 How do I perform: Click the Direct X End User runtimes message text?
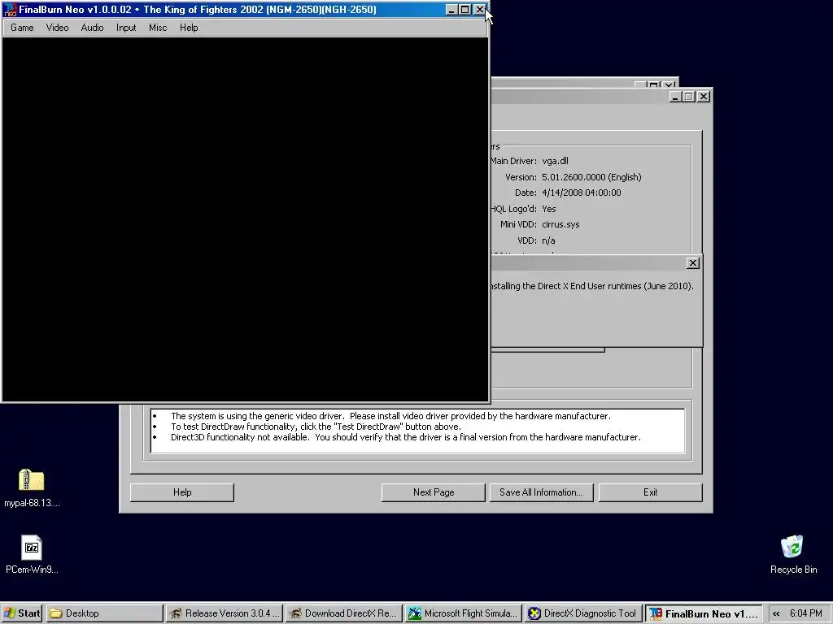click(x=592, y=286)
